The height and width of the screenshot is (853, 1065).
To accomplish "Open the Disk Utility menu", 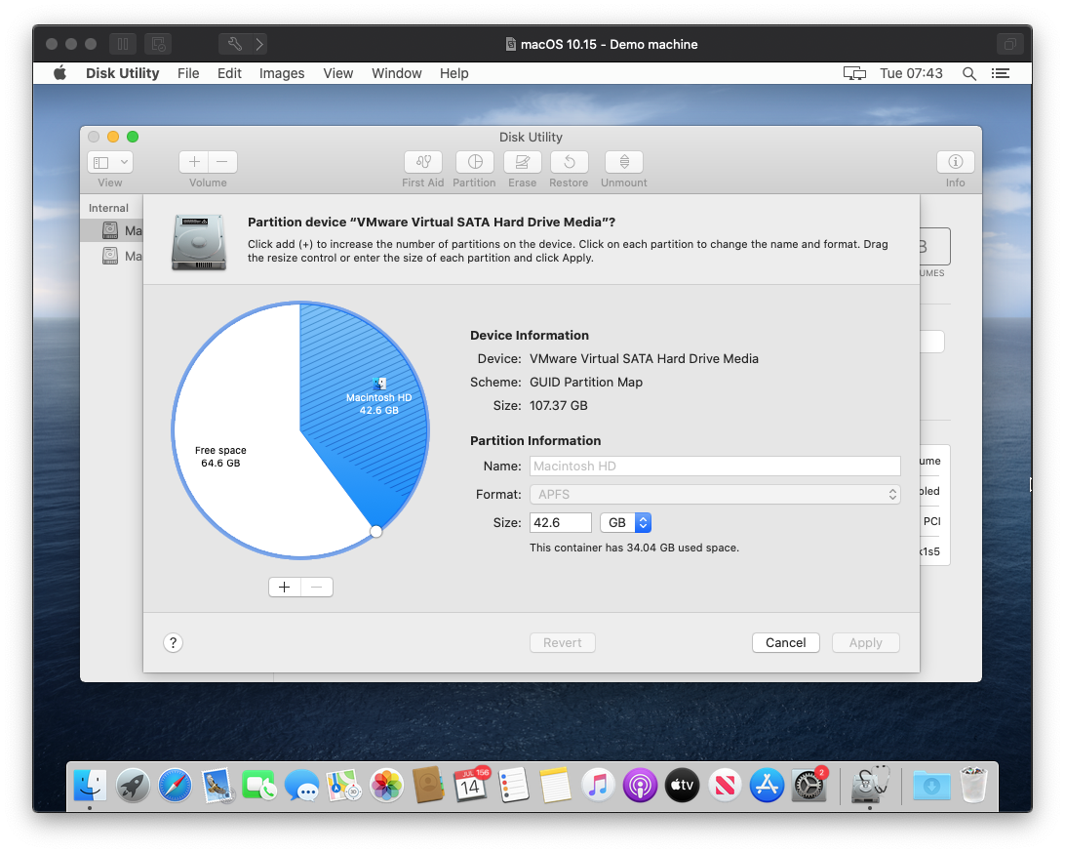I will click(122, 73).
